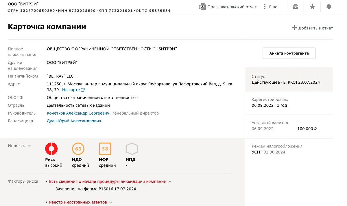The image size is (347, 206).
Task: Collapse the liquidation procedure risk factor details
Action: tap(170, 181)
